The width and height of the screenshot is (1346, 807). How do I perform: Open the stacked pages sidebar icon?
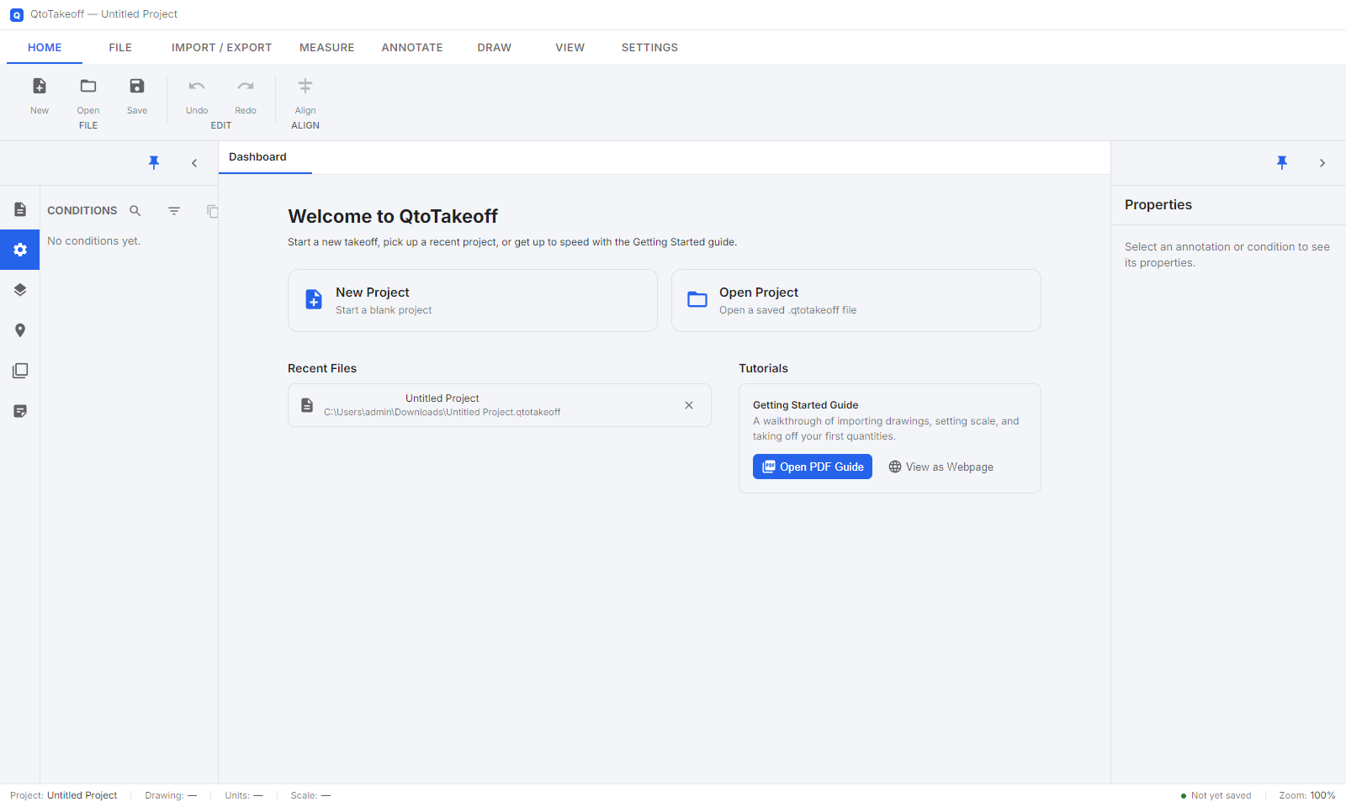click(20, 371)
